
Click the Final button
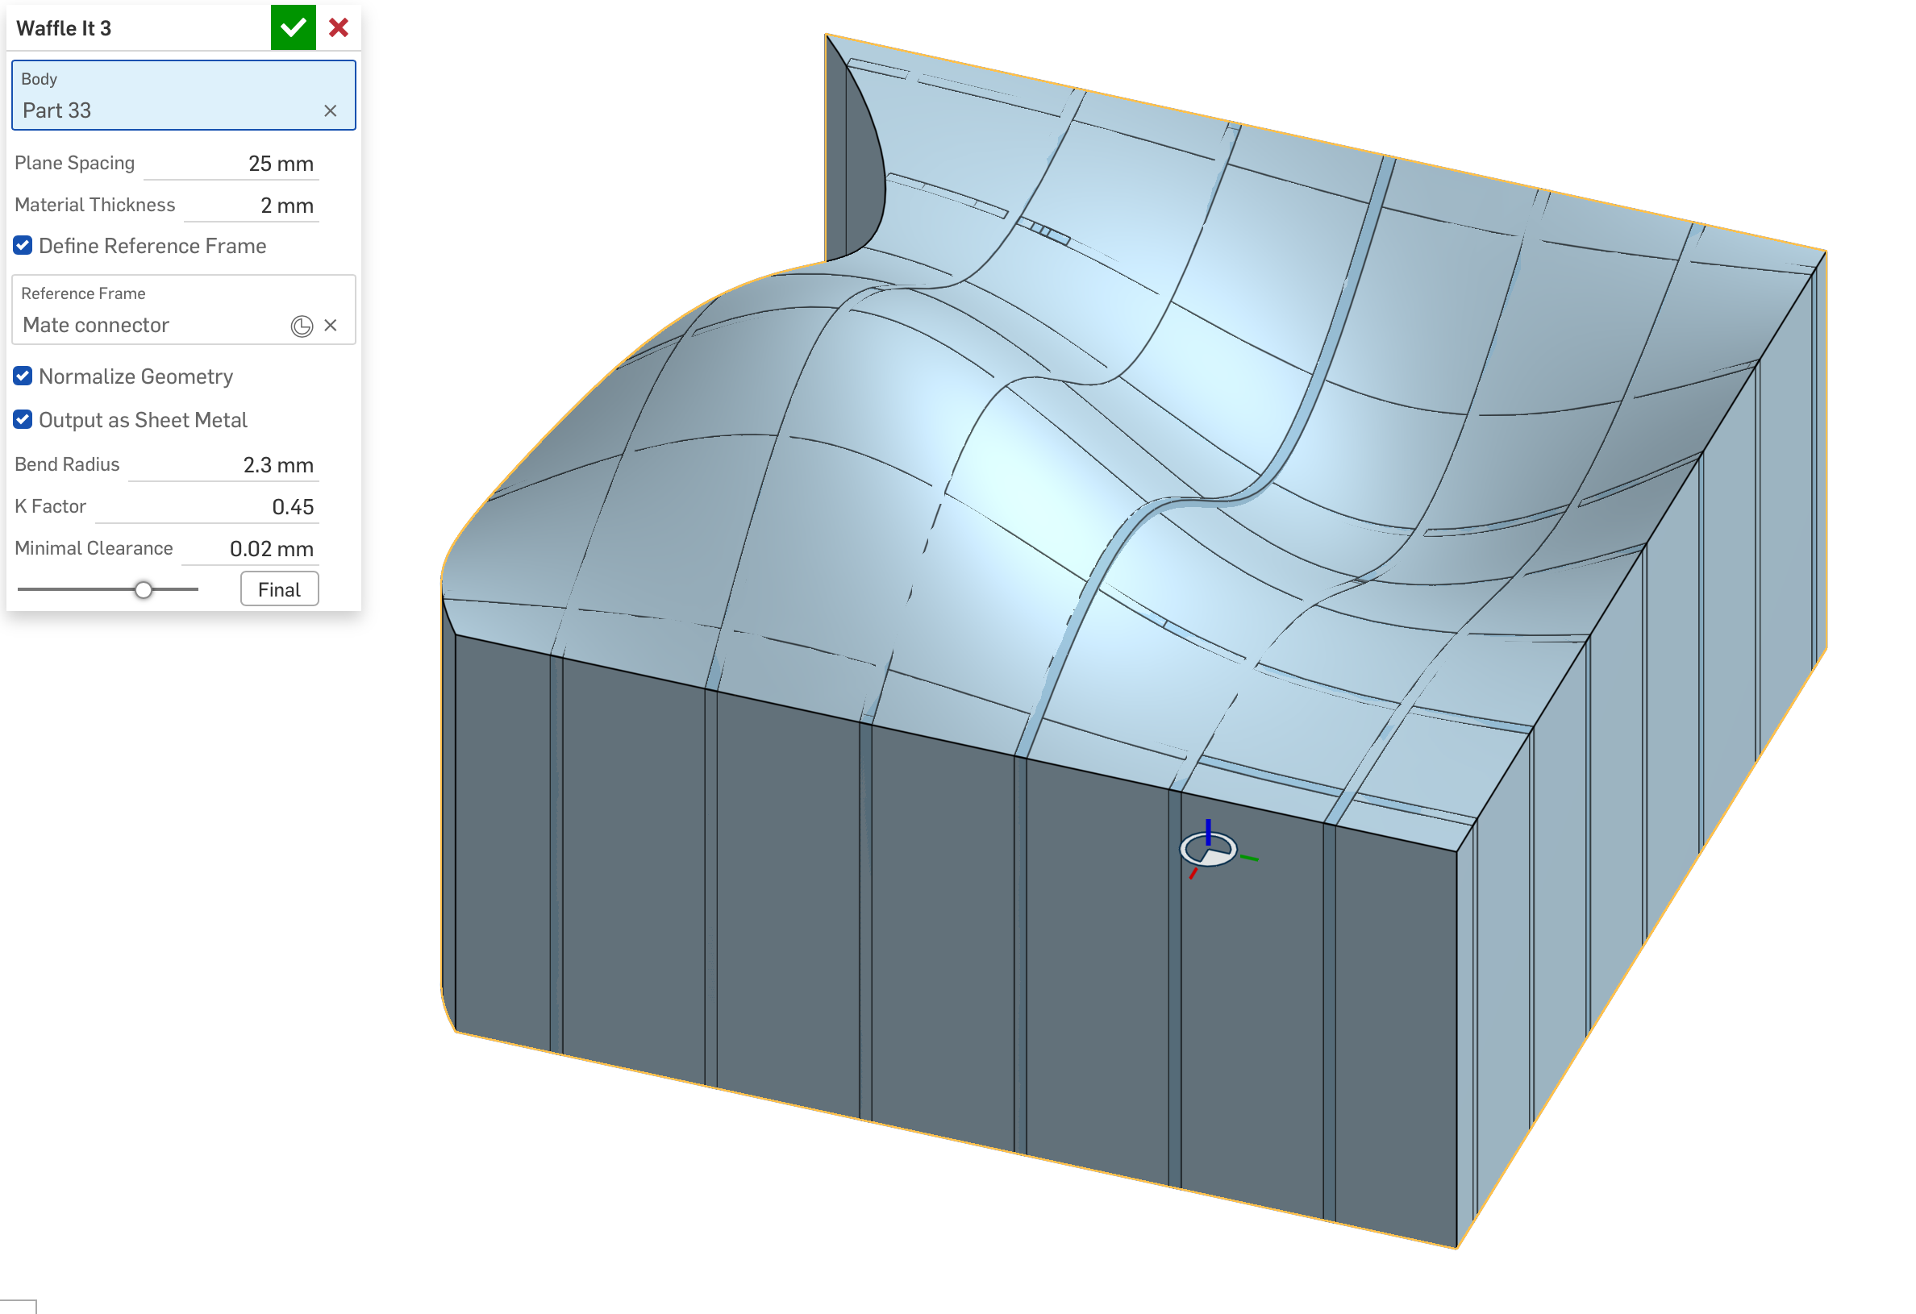279,589
